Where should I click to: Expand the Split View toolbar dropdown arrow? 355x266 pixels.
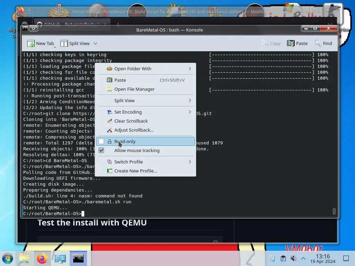(95, 43)
